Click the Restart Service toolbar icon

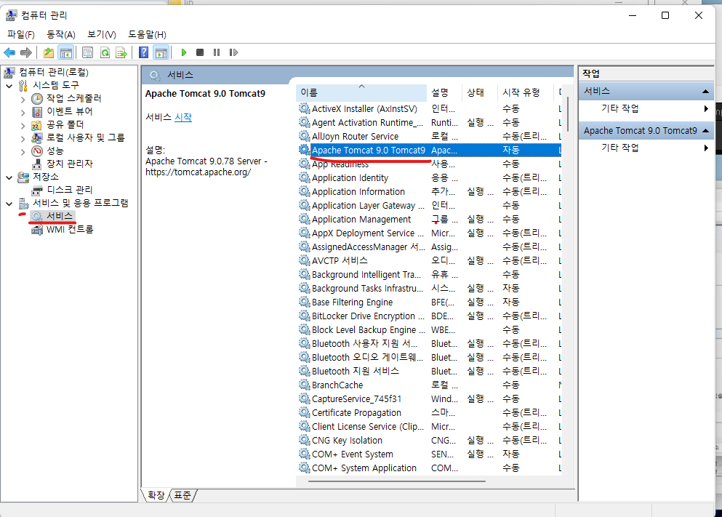[x=233, y=52]
